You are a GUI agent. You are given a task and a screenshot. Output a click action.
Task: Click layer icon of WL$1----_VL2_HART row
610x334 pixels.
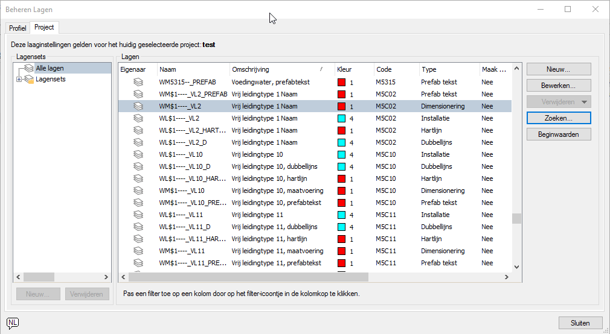138,130
